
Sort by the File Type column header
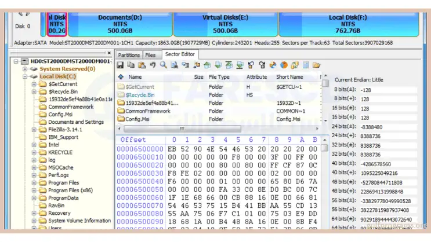[x=219, y=77]
